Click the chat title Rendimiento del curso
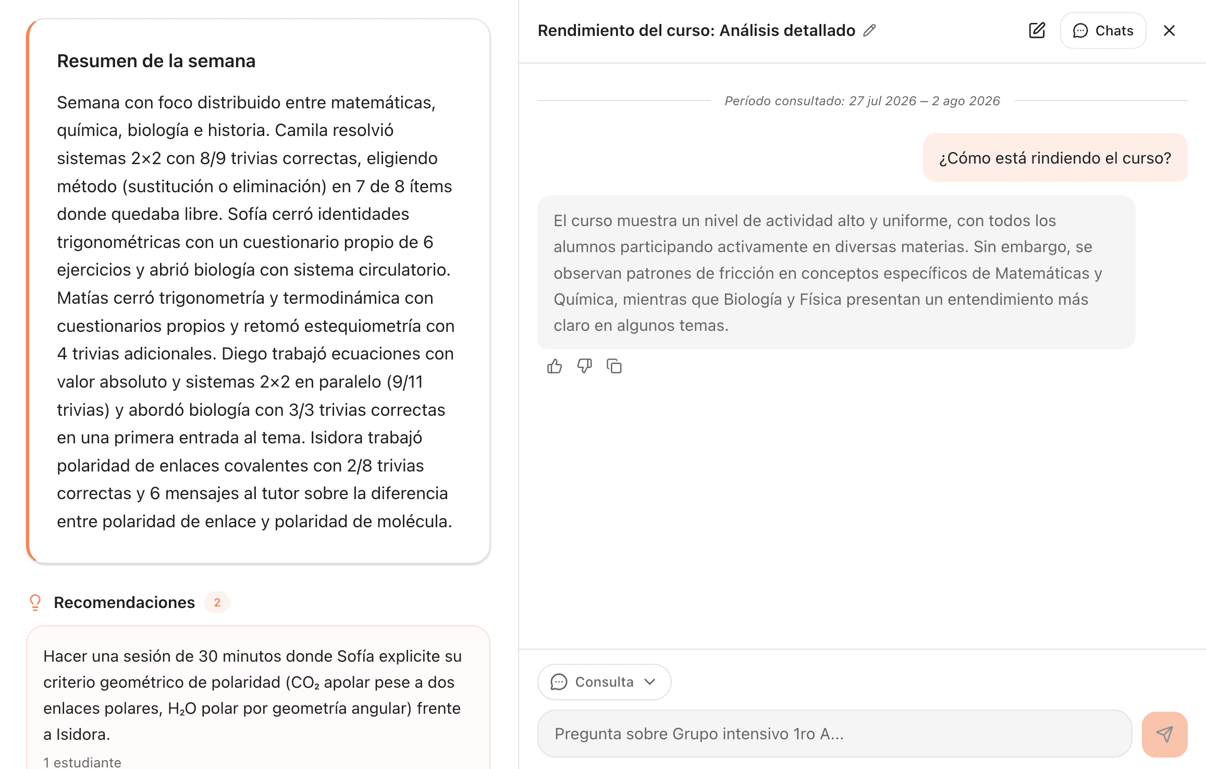 (x=696, y=31)
